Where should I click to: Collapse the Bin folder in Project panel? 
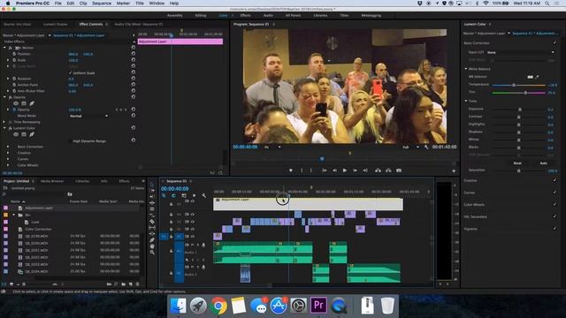14,215
